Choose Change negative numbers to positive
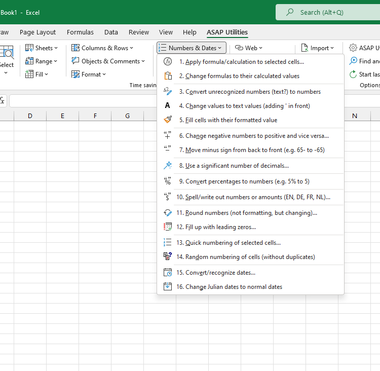Screen dimensions: 380x371 (251, 135)
